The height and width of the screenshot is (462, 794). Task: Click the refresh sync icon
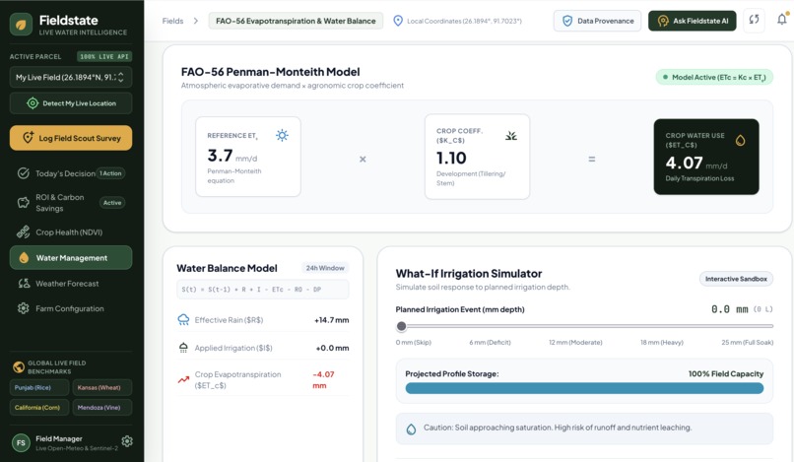coord(754,21)
